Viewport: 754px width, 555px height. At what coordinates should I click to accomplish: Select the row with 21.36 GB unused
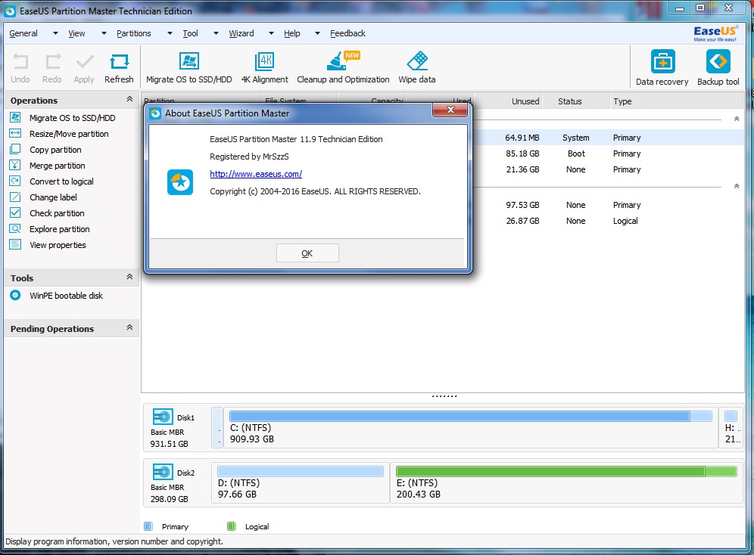[608, 169]
